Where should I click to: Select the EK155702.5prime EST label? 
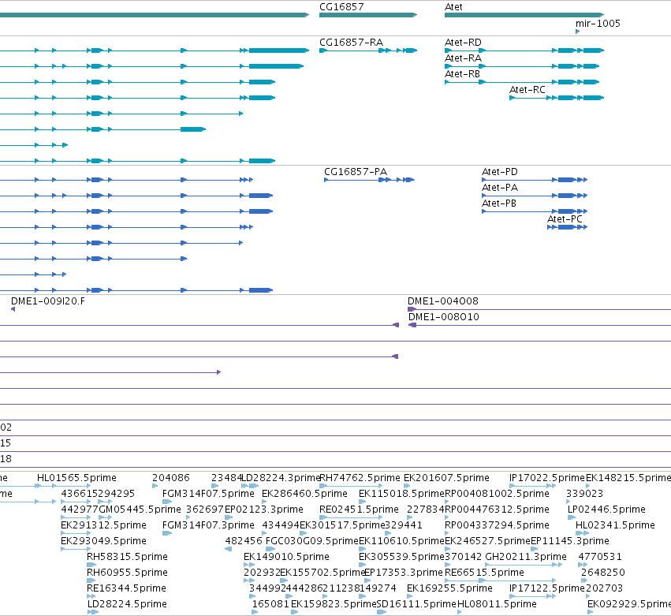[x=322, y=573]
